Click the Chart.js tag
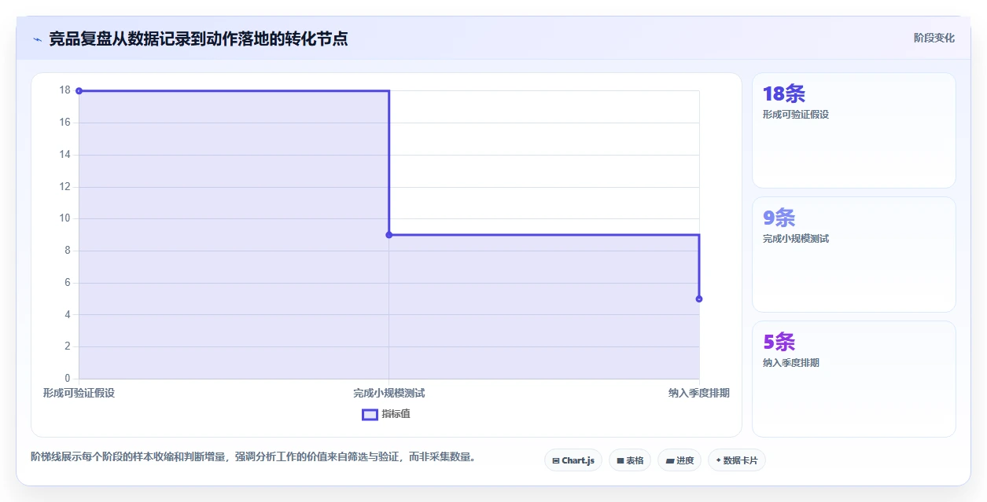 (x=573, y=460)
